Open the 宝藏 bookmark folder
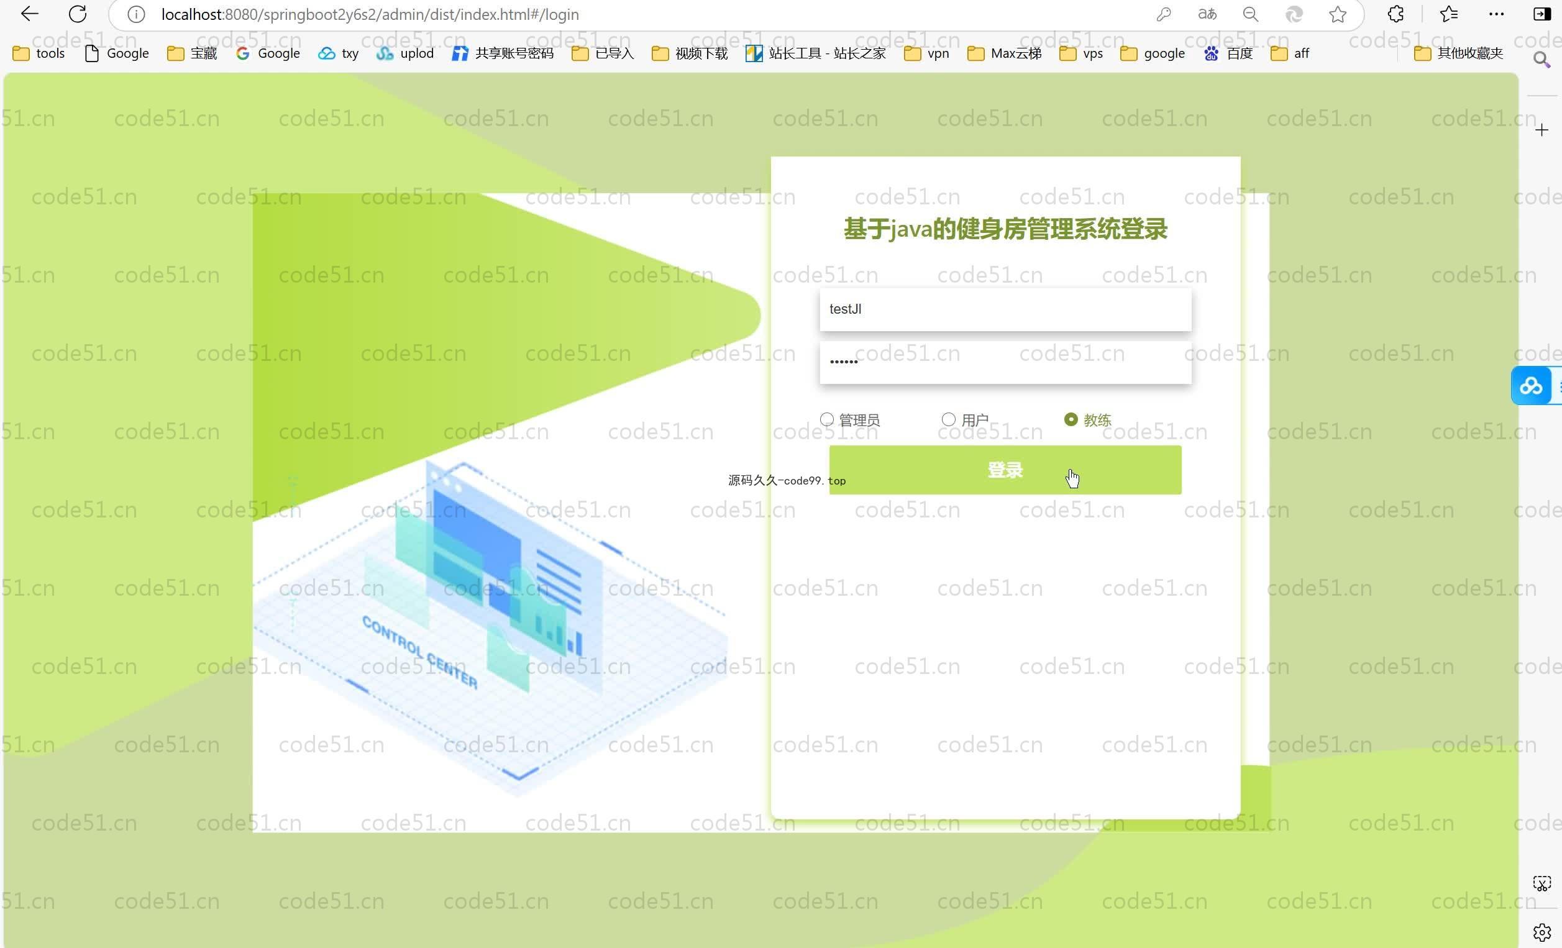Viewport: 1562px width, 948px height. tap(192, 53)
